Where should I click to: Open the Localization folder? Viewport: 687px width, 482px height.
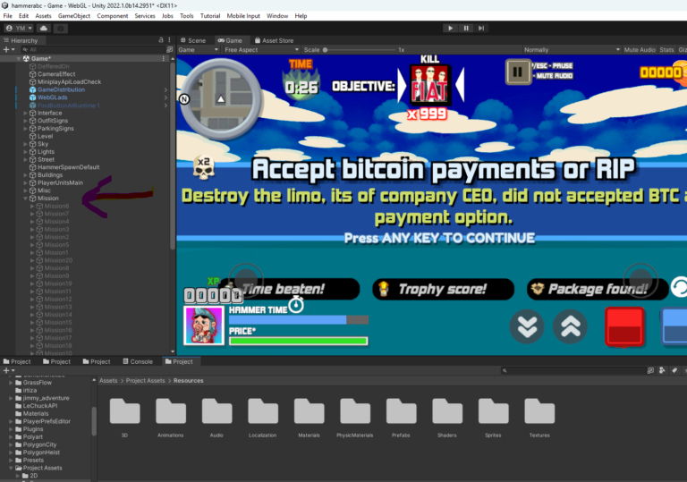click(262, 418)
